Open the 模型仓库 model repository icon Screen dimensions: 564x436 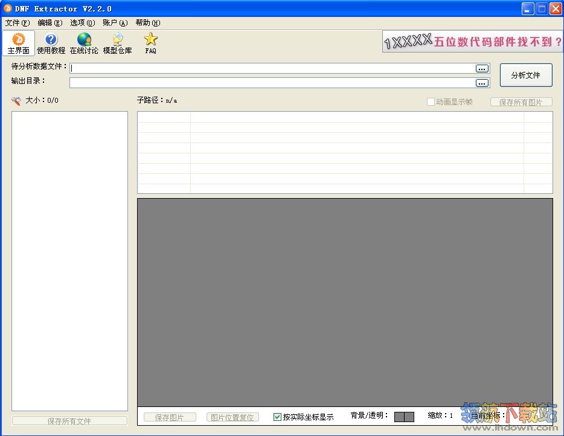pyautogui.click(x=117, y=43)
